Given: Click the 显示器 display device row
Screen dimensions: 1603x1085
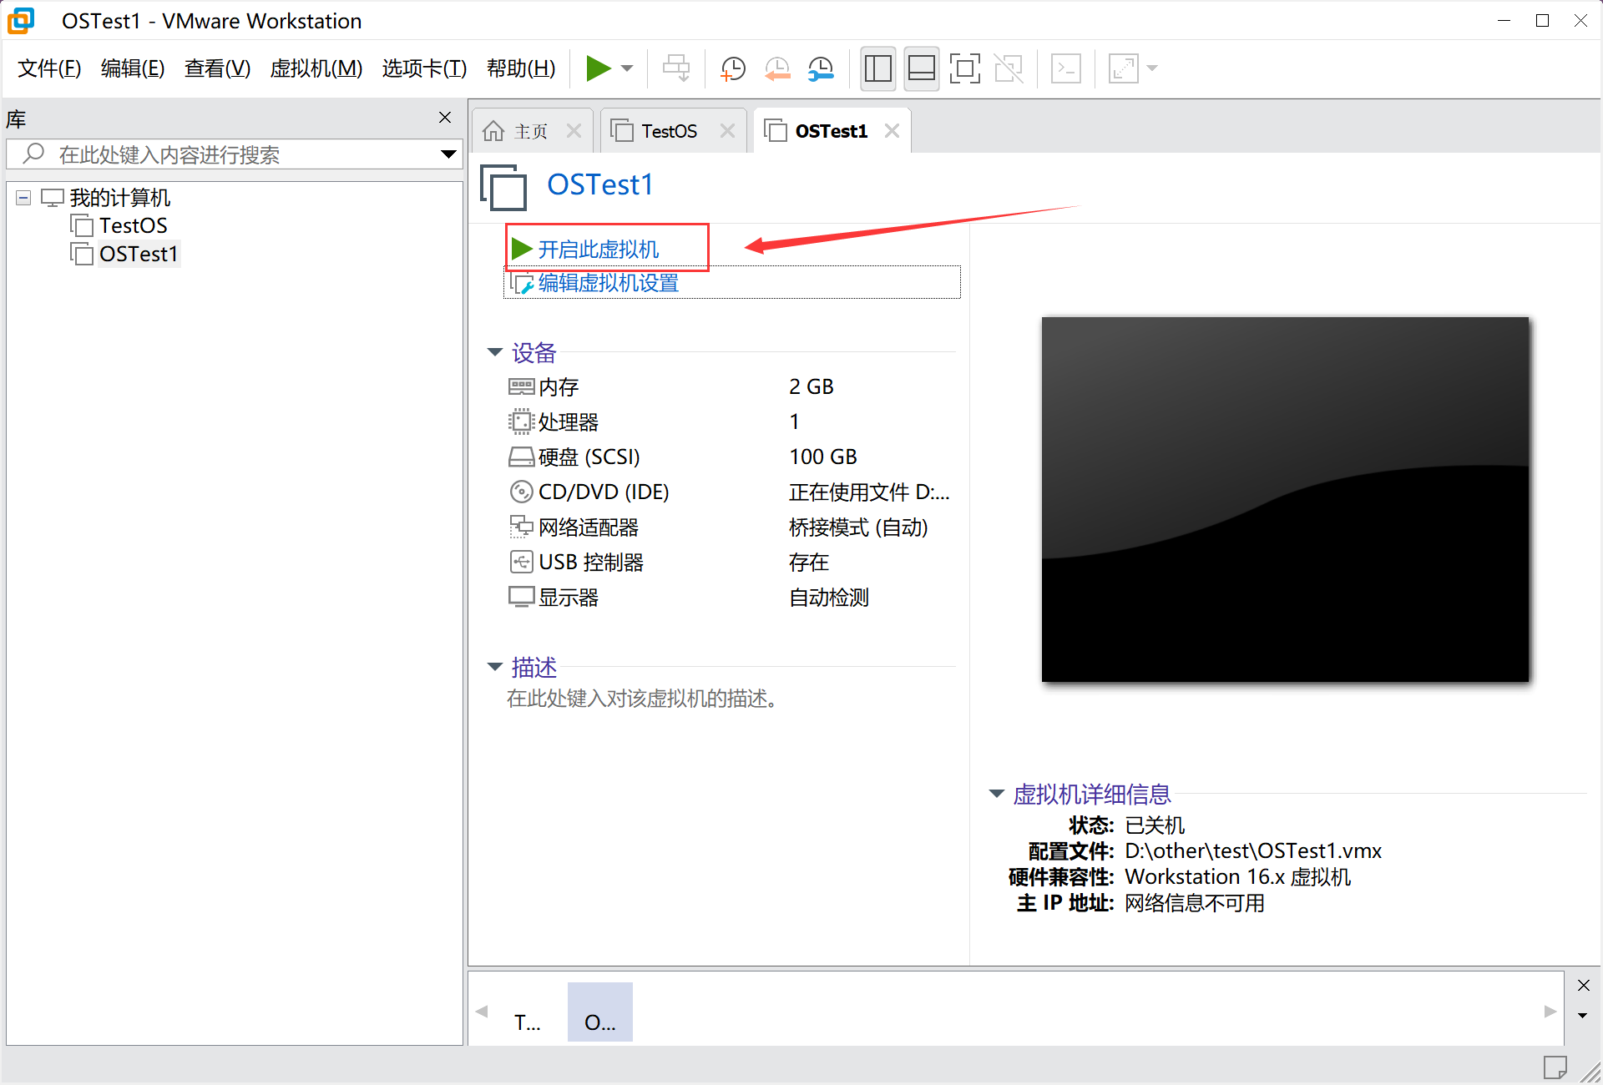Looking at the screenshot, I should coord(729,597).
